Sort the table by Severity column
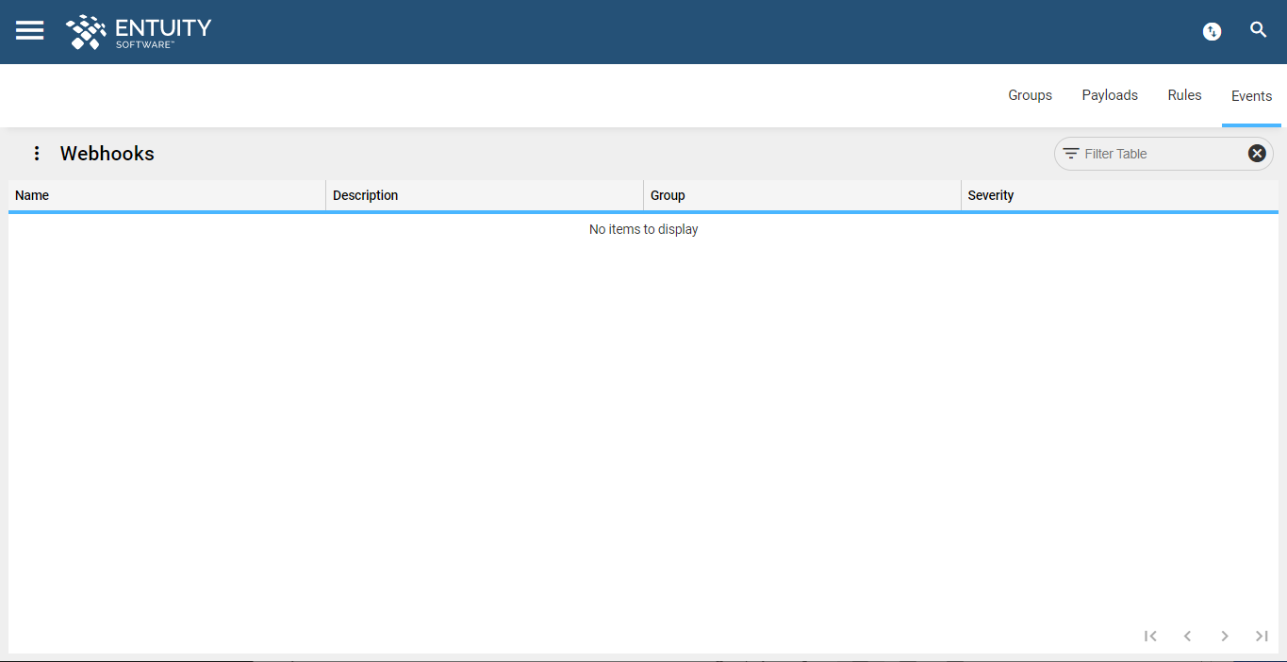Screen dimensions: 1287x662 coord(991,195)
